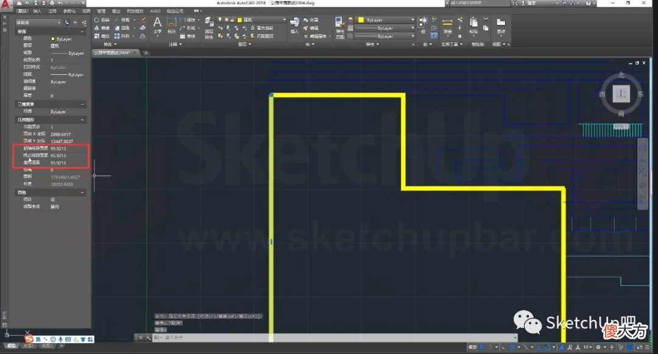658x354 pixels.
Task: Click the yellow layer color swatch in layer dropdown
Action: [239, 19]
